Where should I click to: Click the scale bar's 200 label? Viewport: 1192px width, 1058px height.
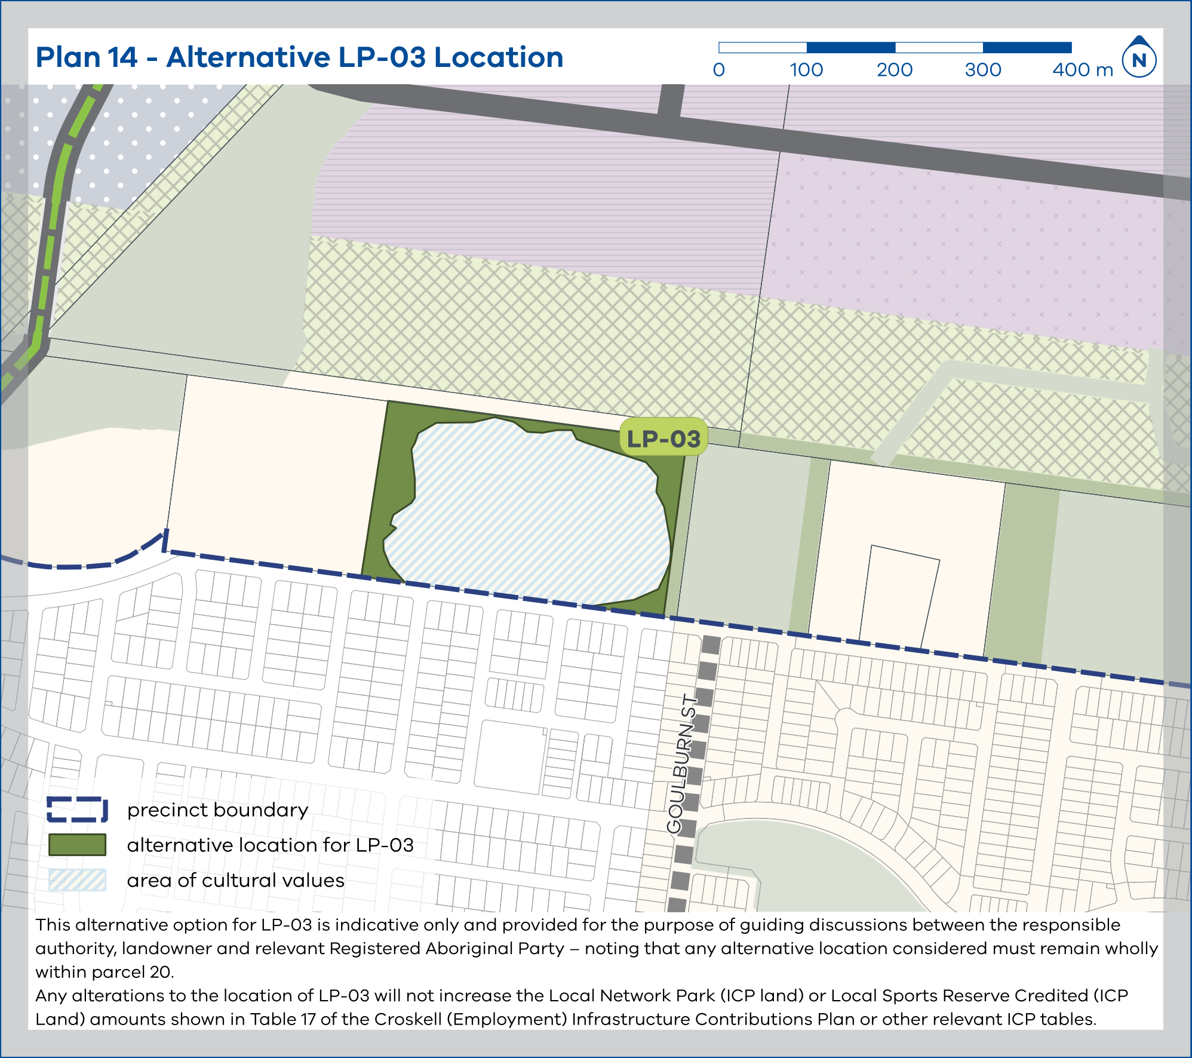[x=894, y=70]
